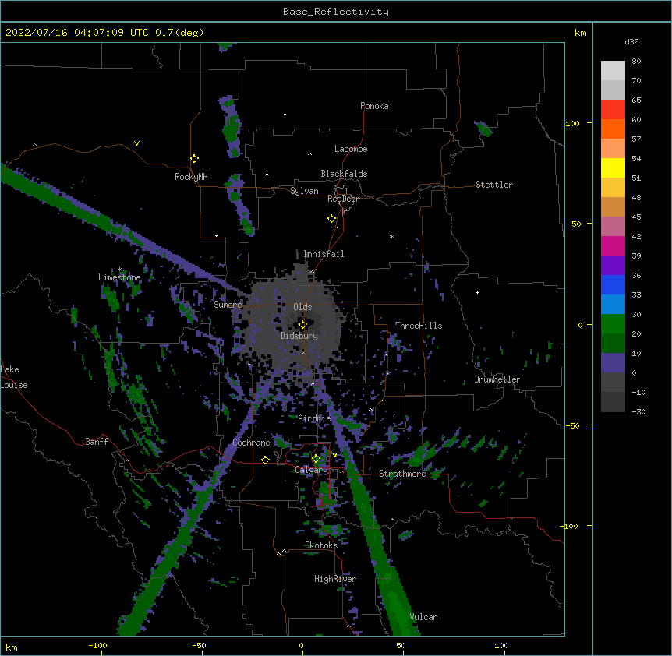Image resolution: width=672 pixels, height=656 pixels.
Task: Click the 0.7(deg) elevation angle text
Action: coord(179,33)
